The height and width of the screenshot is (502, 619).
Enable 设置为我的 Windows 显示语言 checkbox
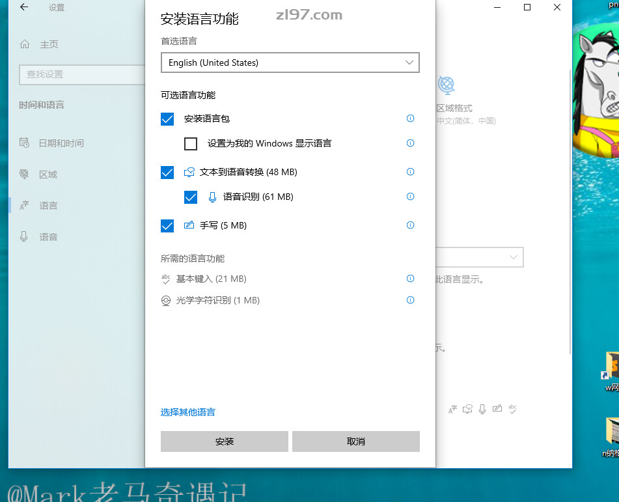(x=191, y=144)
